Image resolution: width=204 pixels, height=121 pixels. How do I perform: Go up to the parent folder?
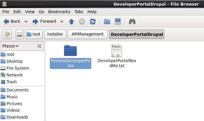(71, 22)
